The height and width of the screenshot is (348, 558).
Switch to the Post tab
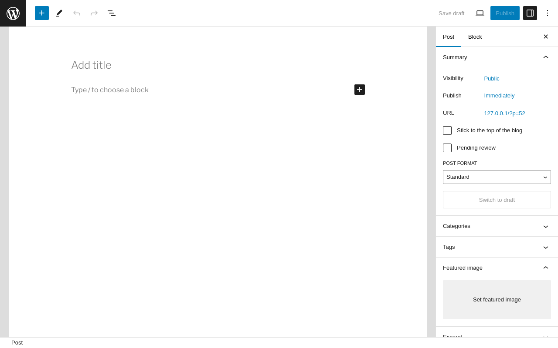[x=449, y=37]
